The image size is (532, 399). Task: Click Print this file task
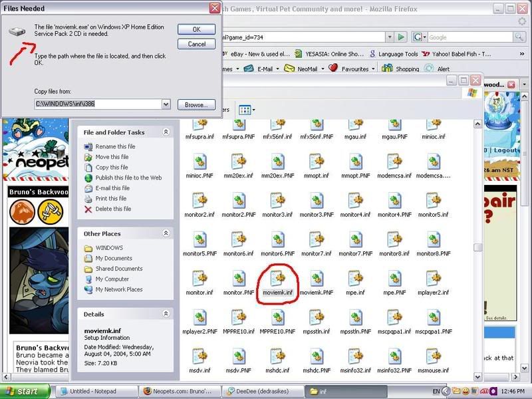click(110, 198)
